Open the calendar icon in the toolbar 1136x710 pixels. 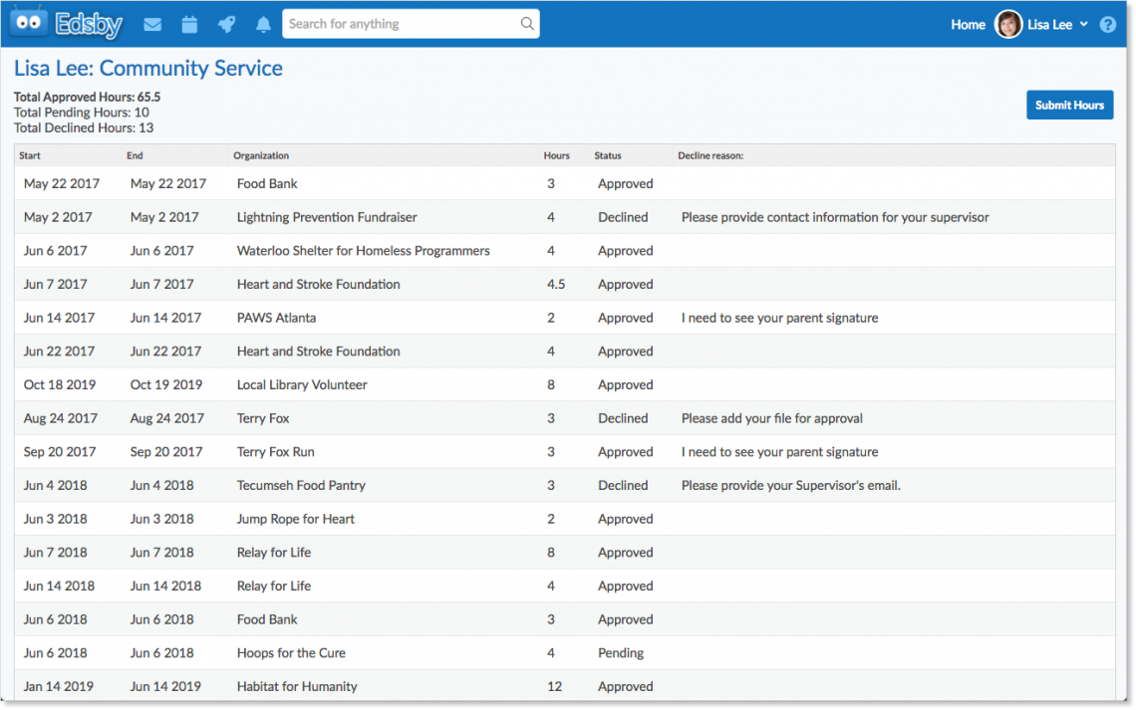click(x=189, y=23)
